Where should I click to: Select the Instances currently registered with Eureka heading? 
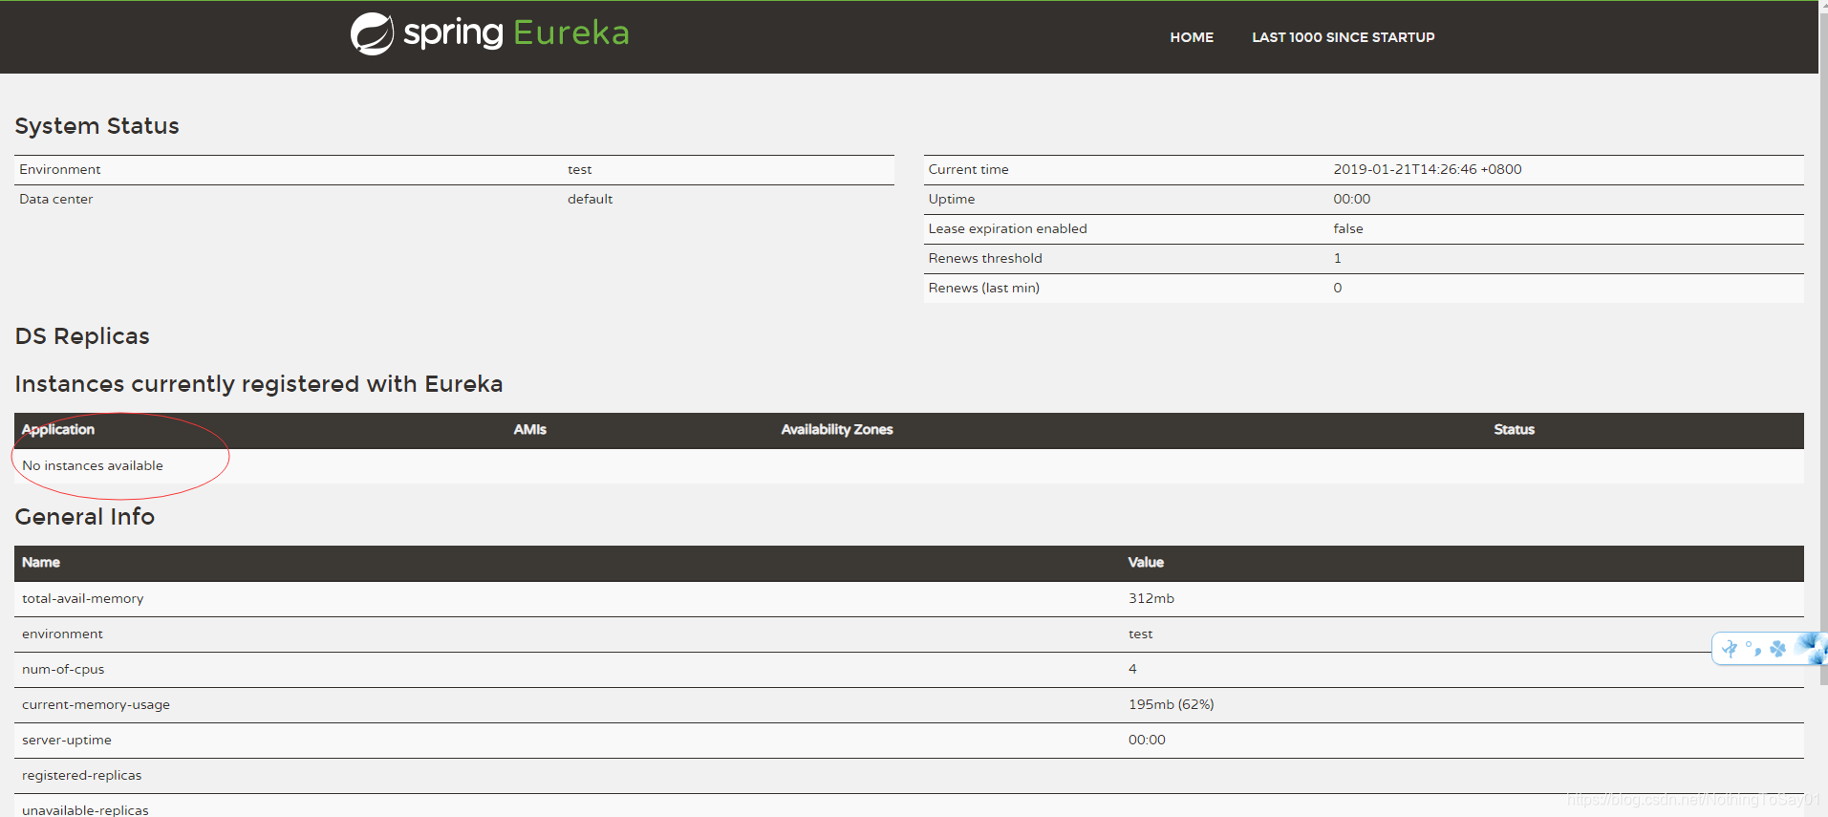click(258, 384)
